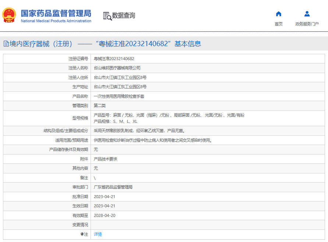328x242 pixels.
Task: Click the 产品型号 line in 型号规格
Action: (169, 115)
